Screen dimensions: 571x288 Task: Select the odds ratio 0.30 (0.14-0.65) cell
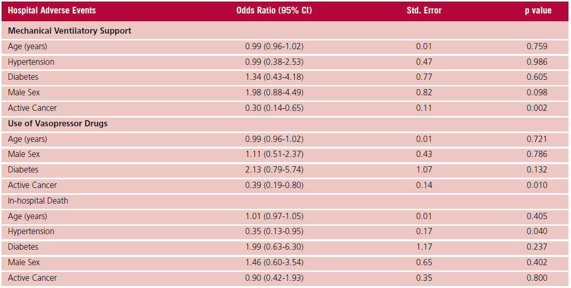(x=274, y=108)
